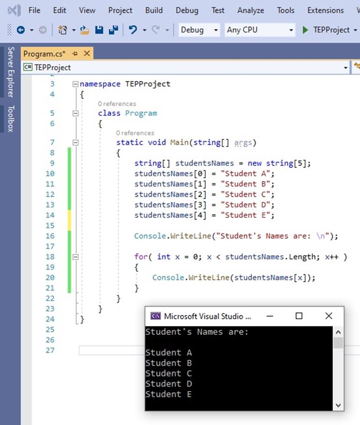This screenshot has width=360, height=425.
Task: Maximize the console output window
Action: [x=299, y=316]
